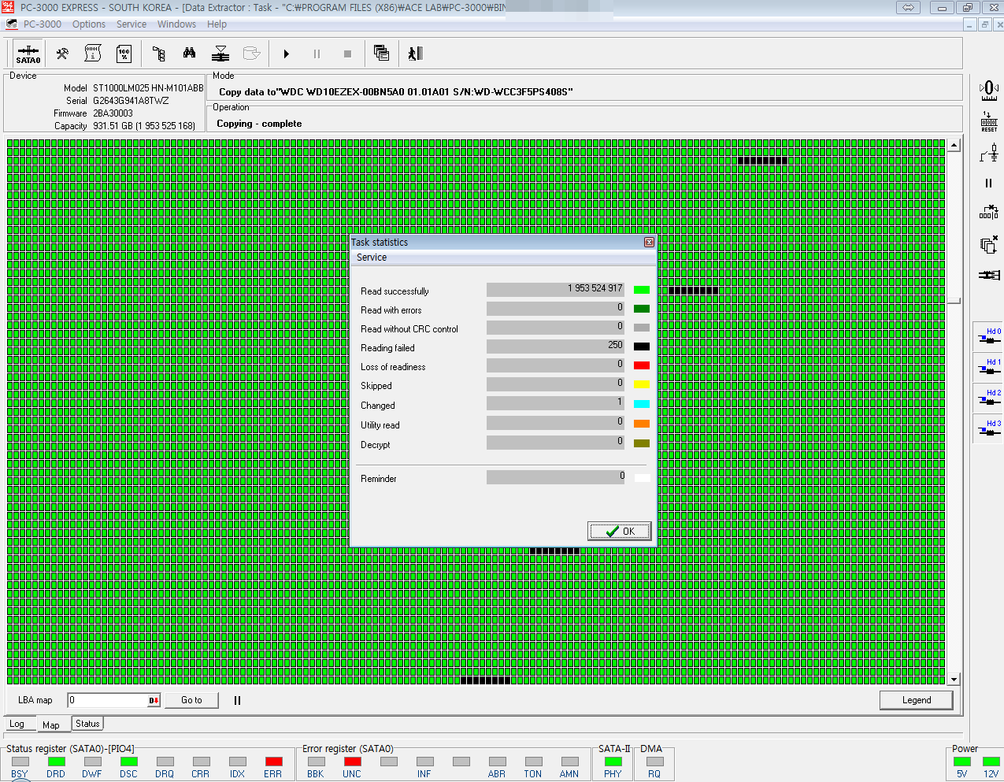Click the zero-position ruler icon on the right
The width and height of the screenshot is (1004, 782).
coord(989,91)
